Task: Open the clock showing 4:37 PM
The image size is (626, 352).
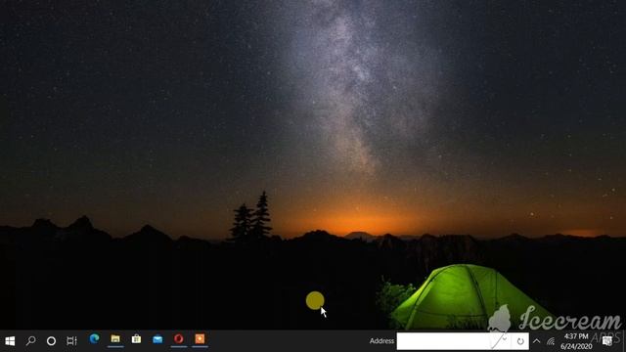Action: pyautogui.click(x=576, y=341)
